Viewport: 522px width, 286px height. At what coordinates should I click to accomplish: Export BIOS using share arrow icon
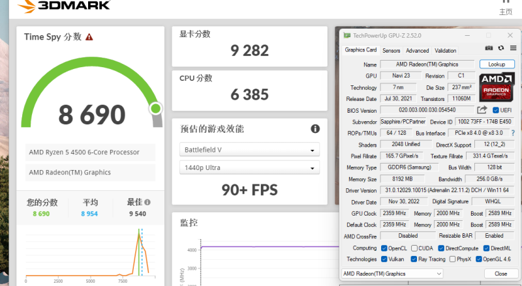point(482,109)
